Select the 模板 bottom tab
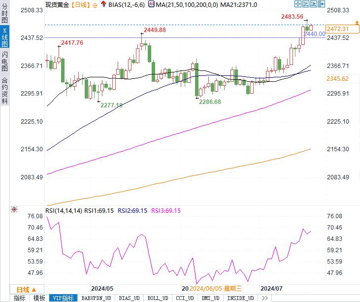Image resolution: width=360 pixels, height=302 pixels. pyautogui.click(x=39, y=298)
